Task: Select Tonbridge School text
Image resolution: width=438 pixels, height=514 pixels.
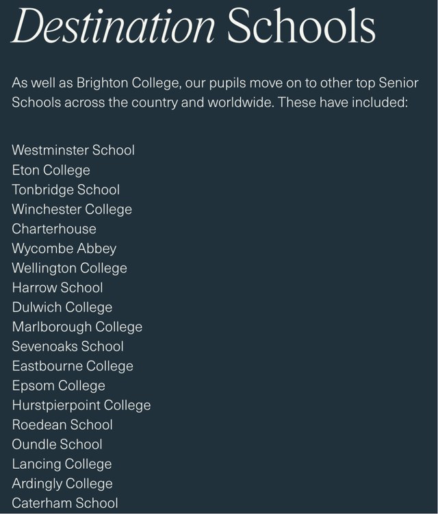Action: [66, 190]
